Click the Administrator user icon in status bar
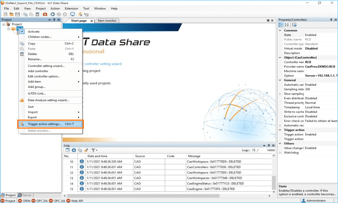This screenshot has height=203, width=338. click(x=304, y=200)
